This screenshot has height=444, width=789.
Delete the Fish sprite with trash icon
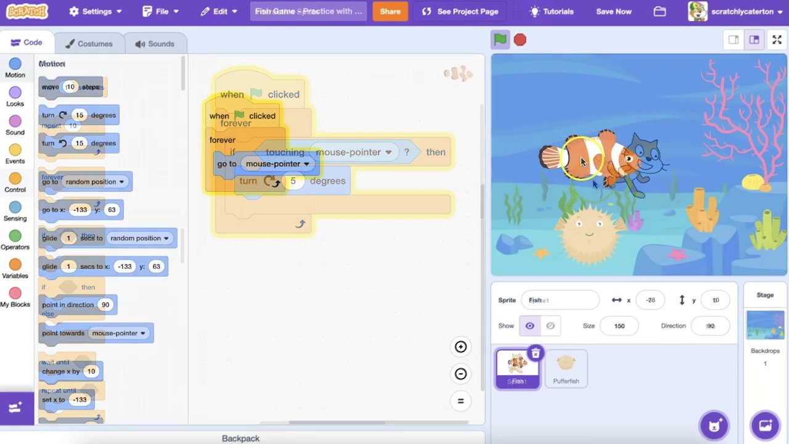pyautogui.click(x=536, y=353)
